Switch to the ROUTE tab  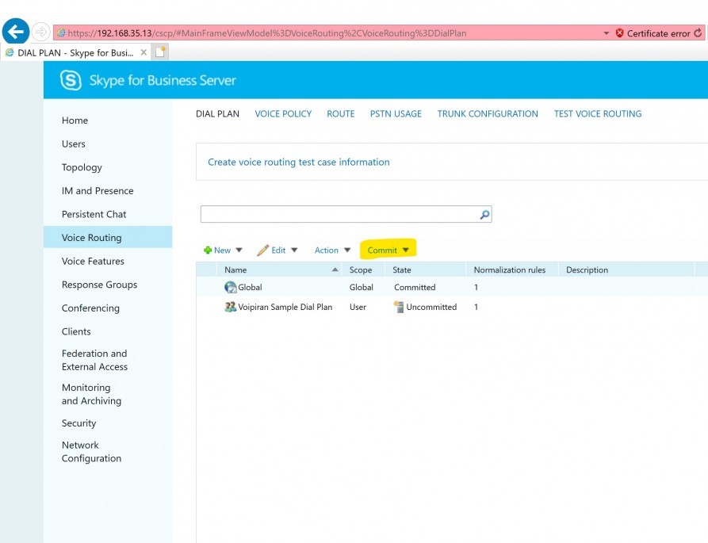click(x=341, y=113)
